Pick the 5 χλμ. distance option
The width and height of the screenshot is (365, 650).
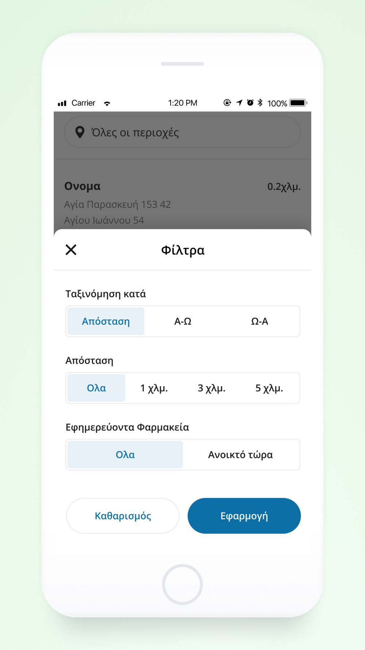269,388
